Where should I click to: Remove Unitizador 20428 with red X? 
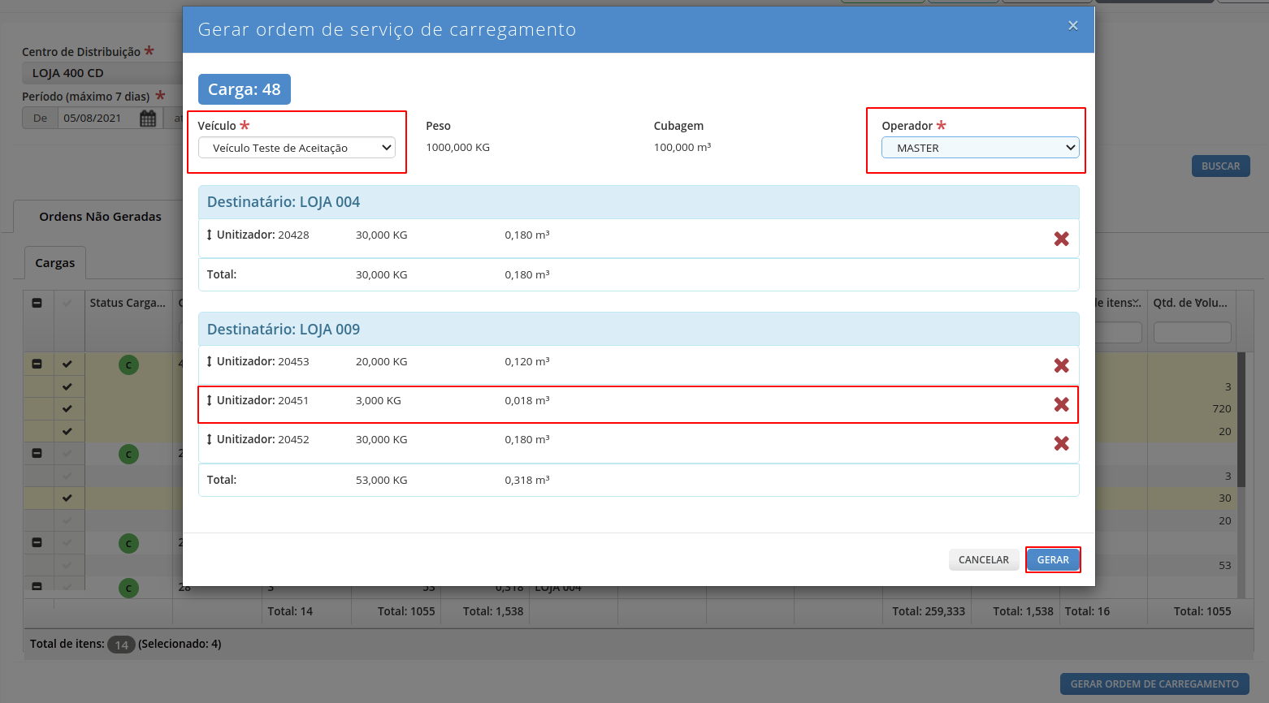coord(1061,239)
